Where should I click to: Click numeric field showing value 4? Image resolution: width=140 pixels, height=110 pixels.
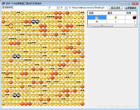63,8
